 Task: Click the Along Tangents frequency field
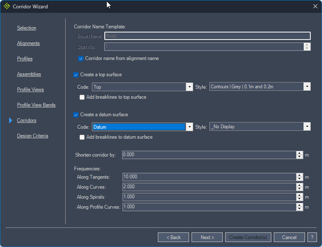[x=209, y=177]
